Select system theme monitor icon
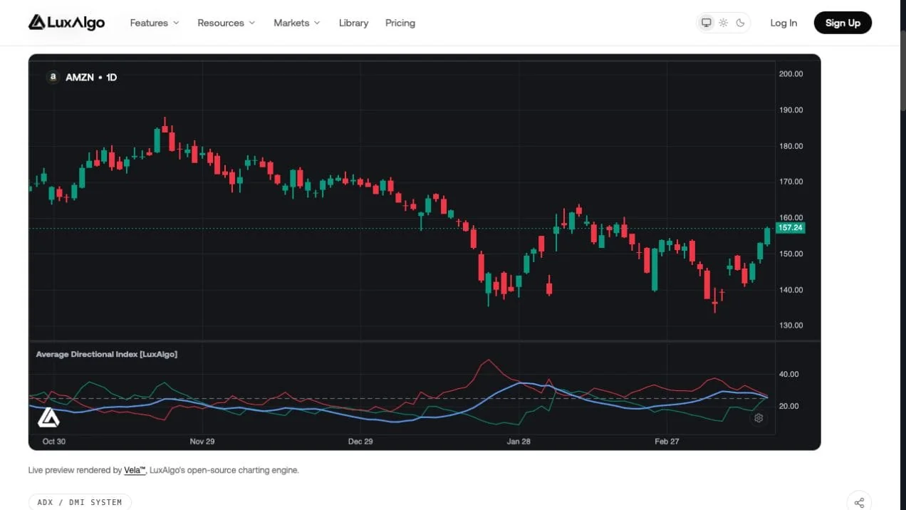The width and height of the screenshot is (906, 510). 707,23
